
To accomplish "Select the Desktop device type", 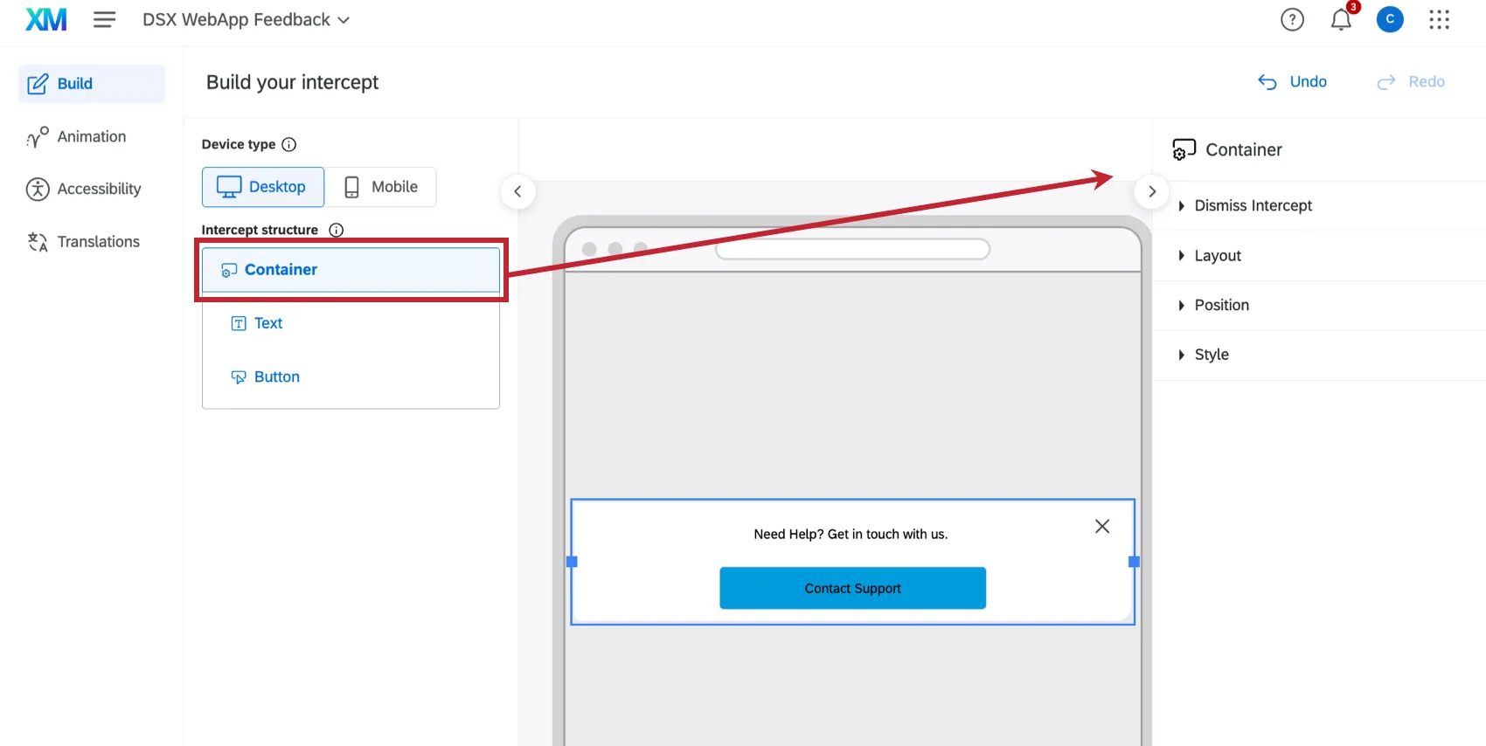I will (263, 187).
